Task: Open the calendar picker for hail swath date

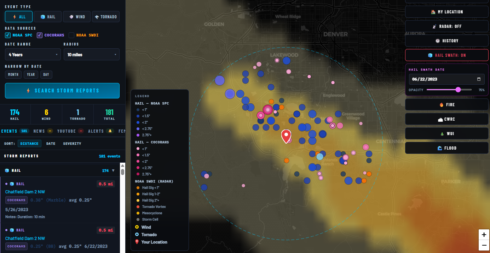Action: point(479,79)
